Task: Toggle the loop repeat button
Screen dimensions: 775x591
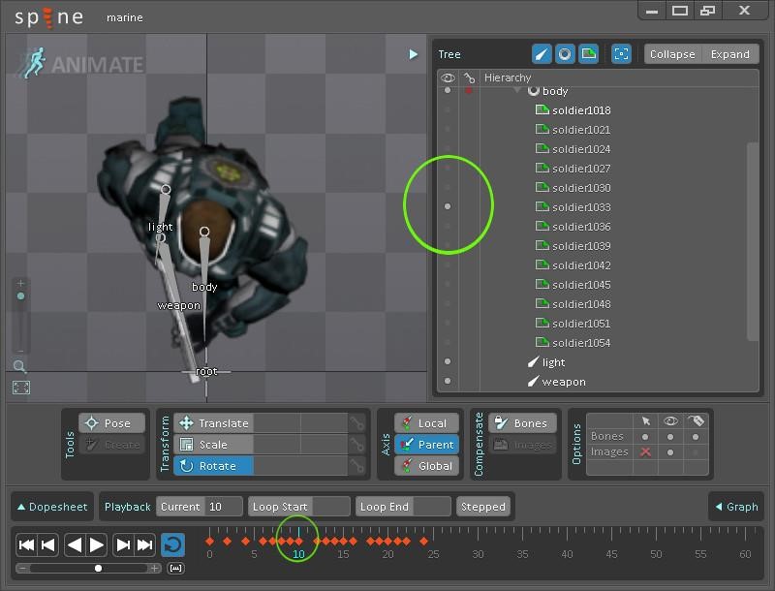Action: point(172,545)
